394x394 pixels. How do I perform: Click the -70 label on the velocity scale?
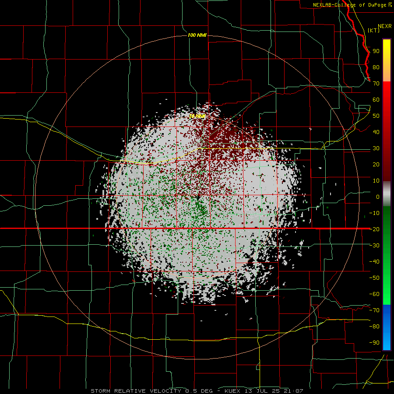[374, 310]
